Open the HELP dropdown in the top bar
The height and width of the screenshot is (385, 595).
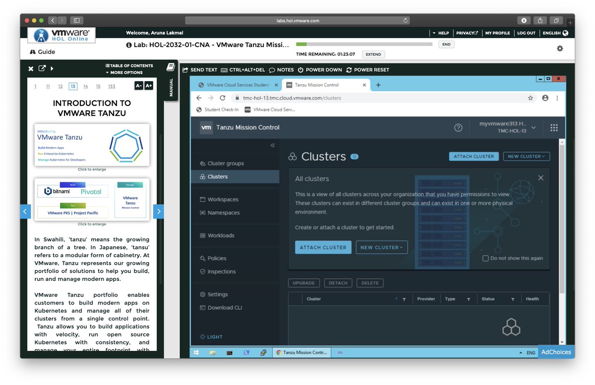[440, 33]
